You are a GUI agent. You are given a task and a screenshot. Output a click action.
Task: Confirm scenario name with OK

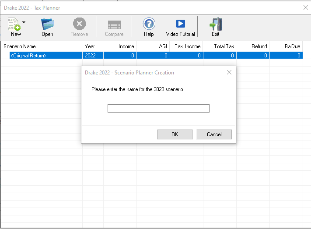[x=175, y=134]
